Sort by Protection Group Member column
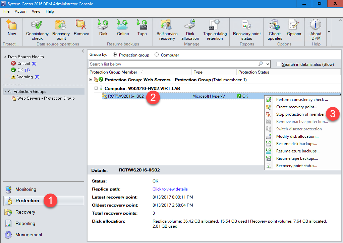 [140, 72]
